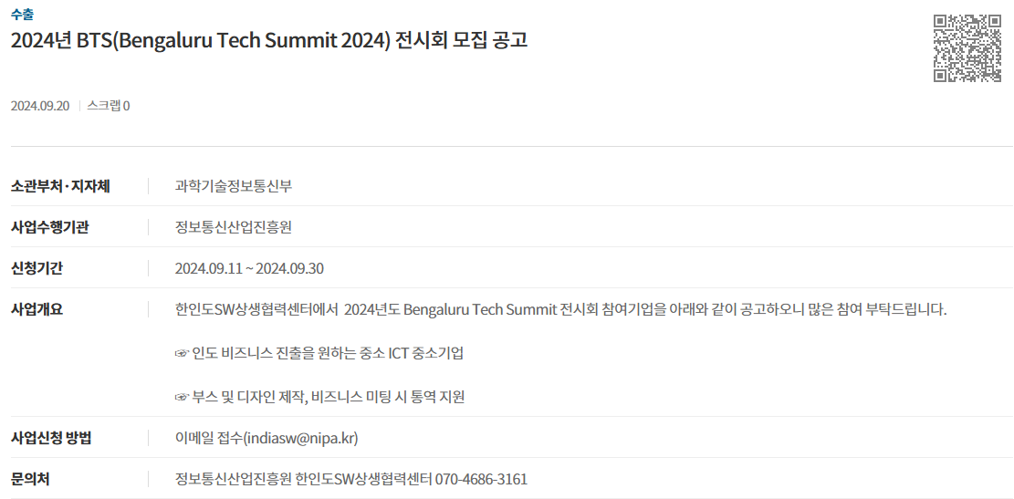Screen dimensions: 1014x499
Task: Select the 과학기술정보통신부 ministry text
Action: pos(234,186)
